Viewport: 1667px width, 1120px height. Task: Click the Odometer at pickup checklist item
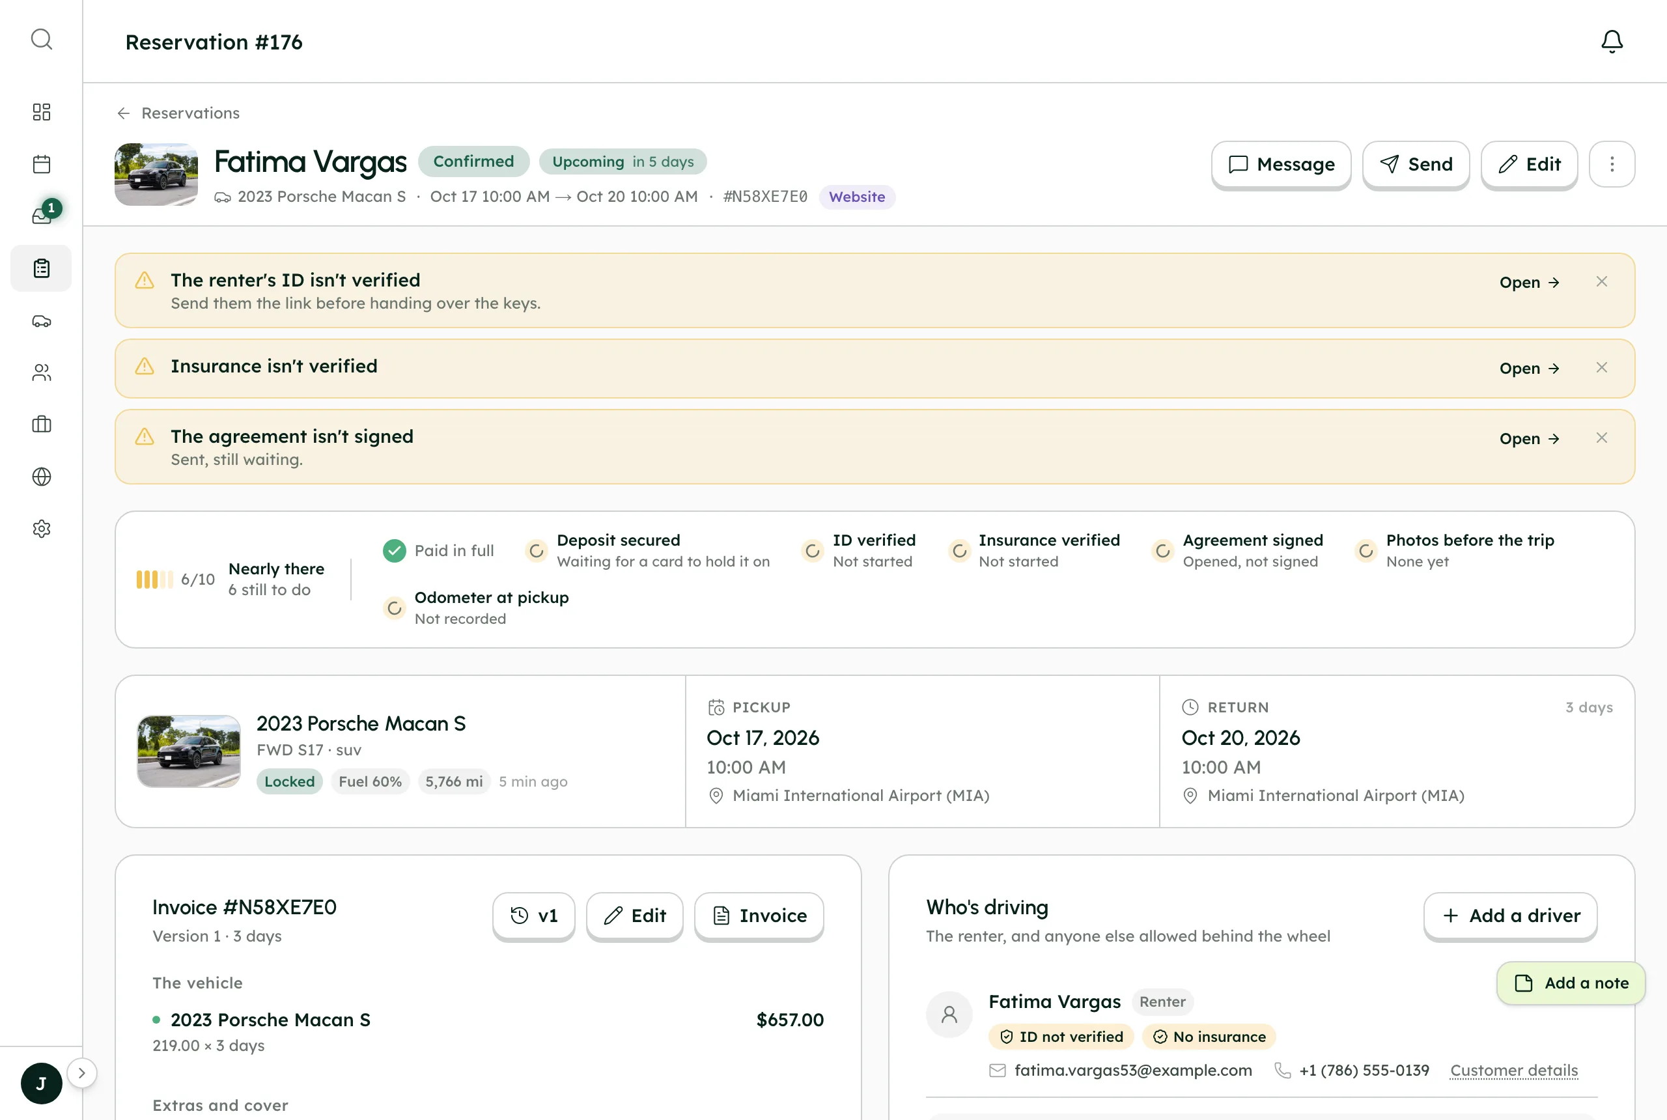475,608
